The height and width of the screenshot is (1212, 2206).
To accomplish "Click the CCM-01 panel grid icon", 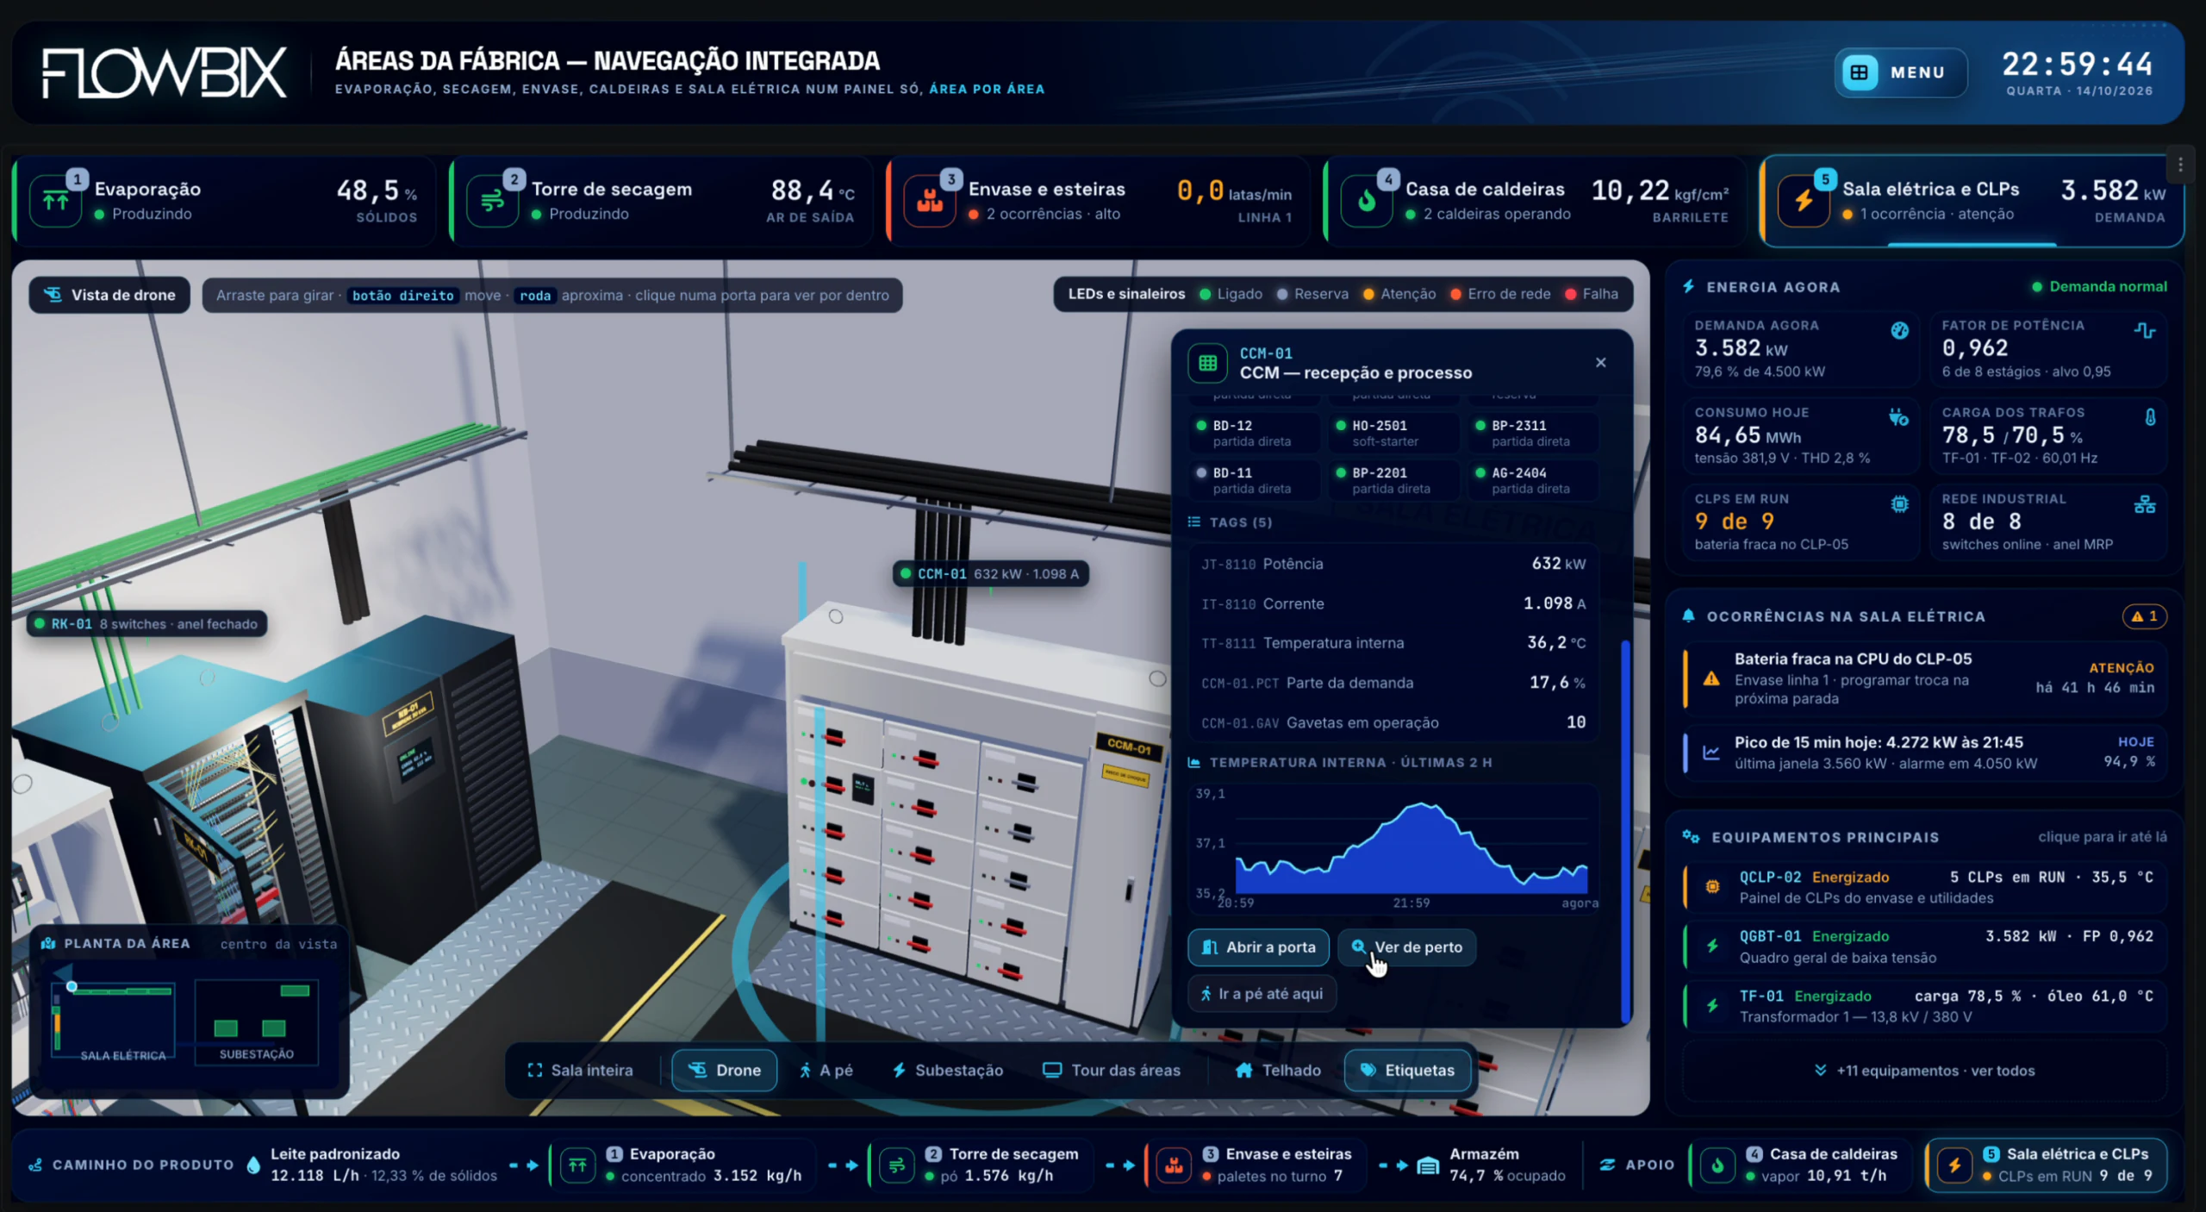I will coord(1208,363).
